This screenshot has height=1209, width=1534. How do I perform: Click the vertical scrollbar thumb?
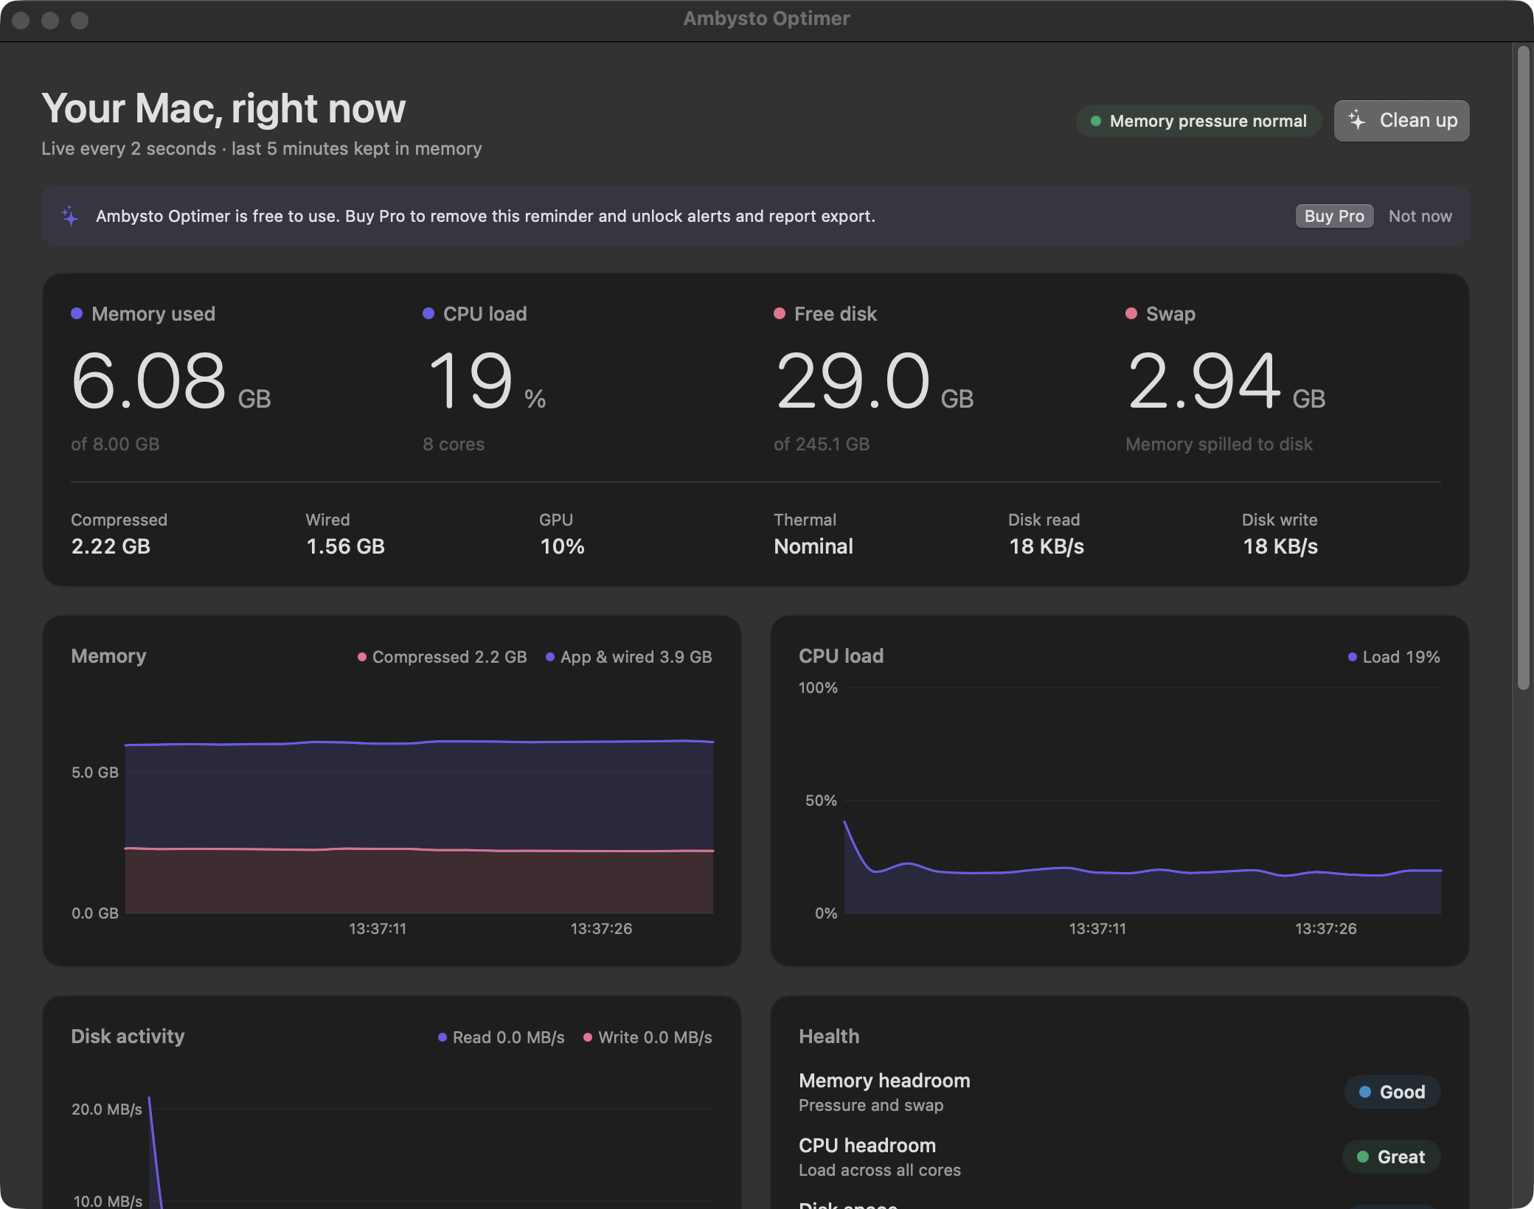[1523, 367]
